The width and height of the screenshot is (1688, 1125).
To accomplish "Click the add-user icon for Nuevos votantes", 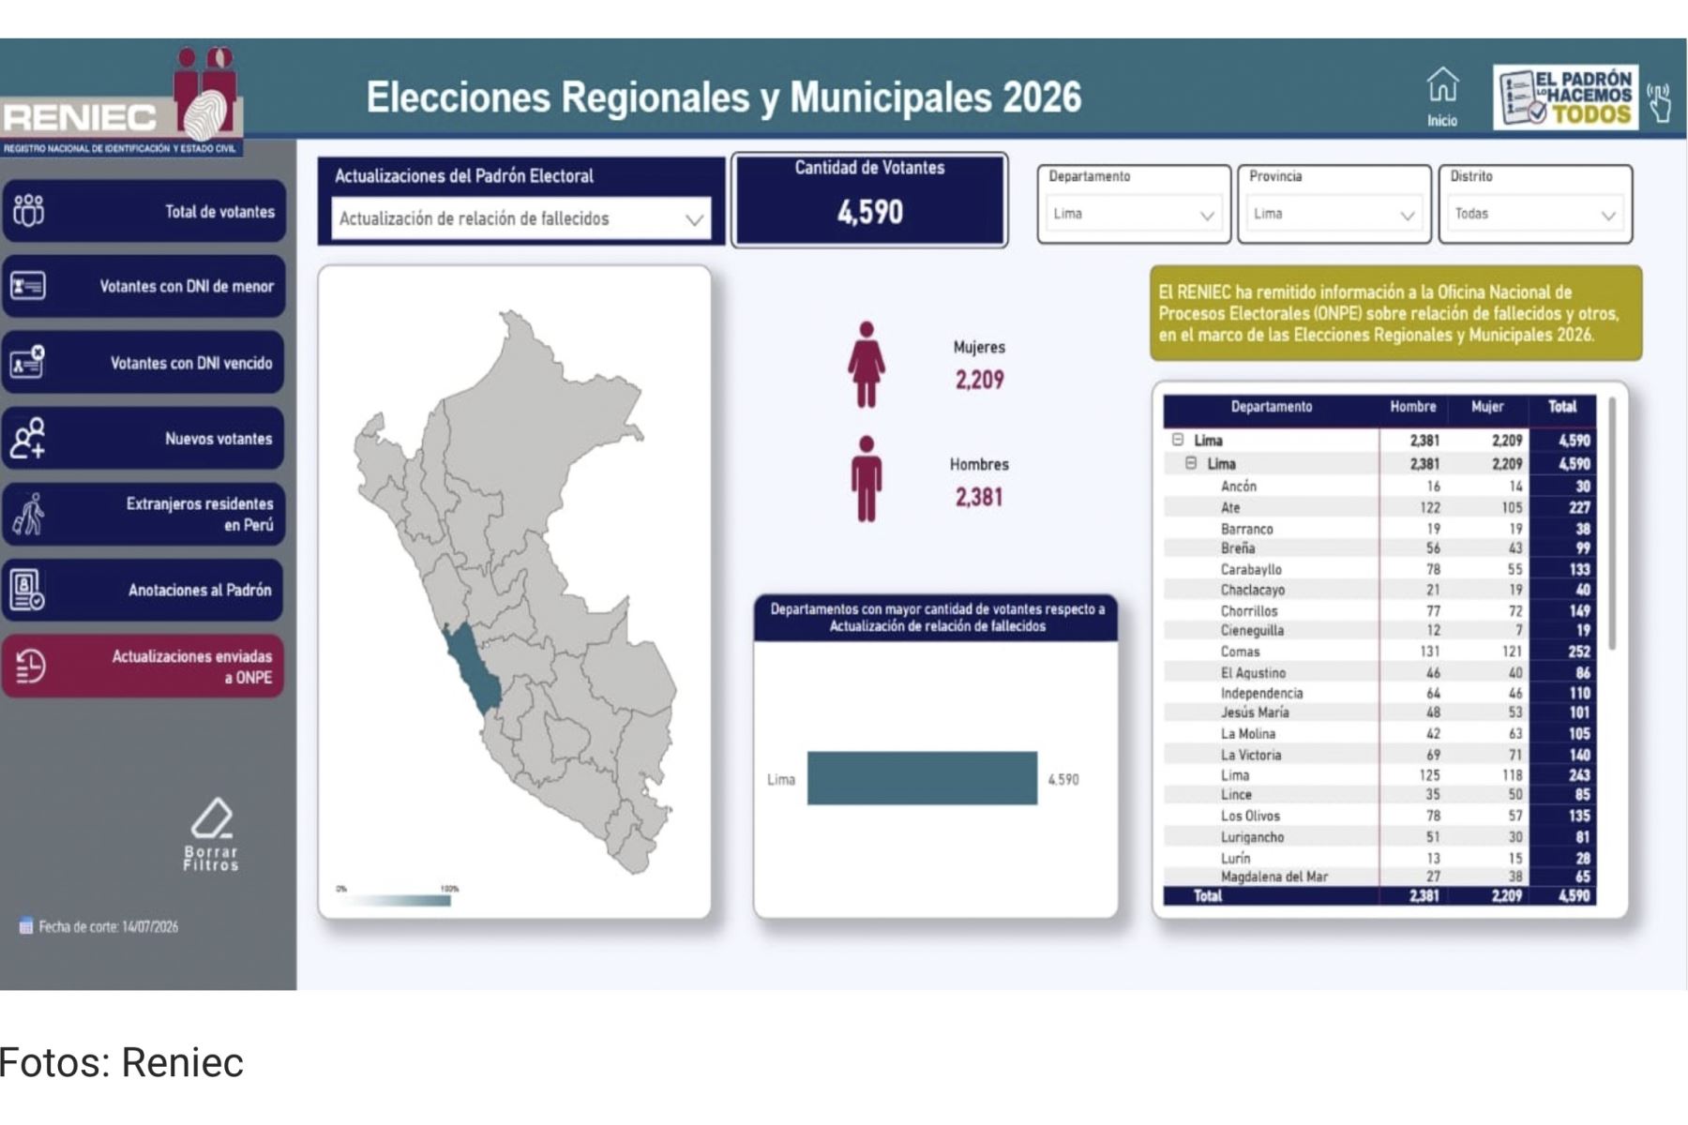I will click(x=27, y=438).
